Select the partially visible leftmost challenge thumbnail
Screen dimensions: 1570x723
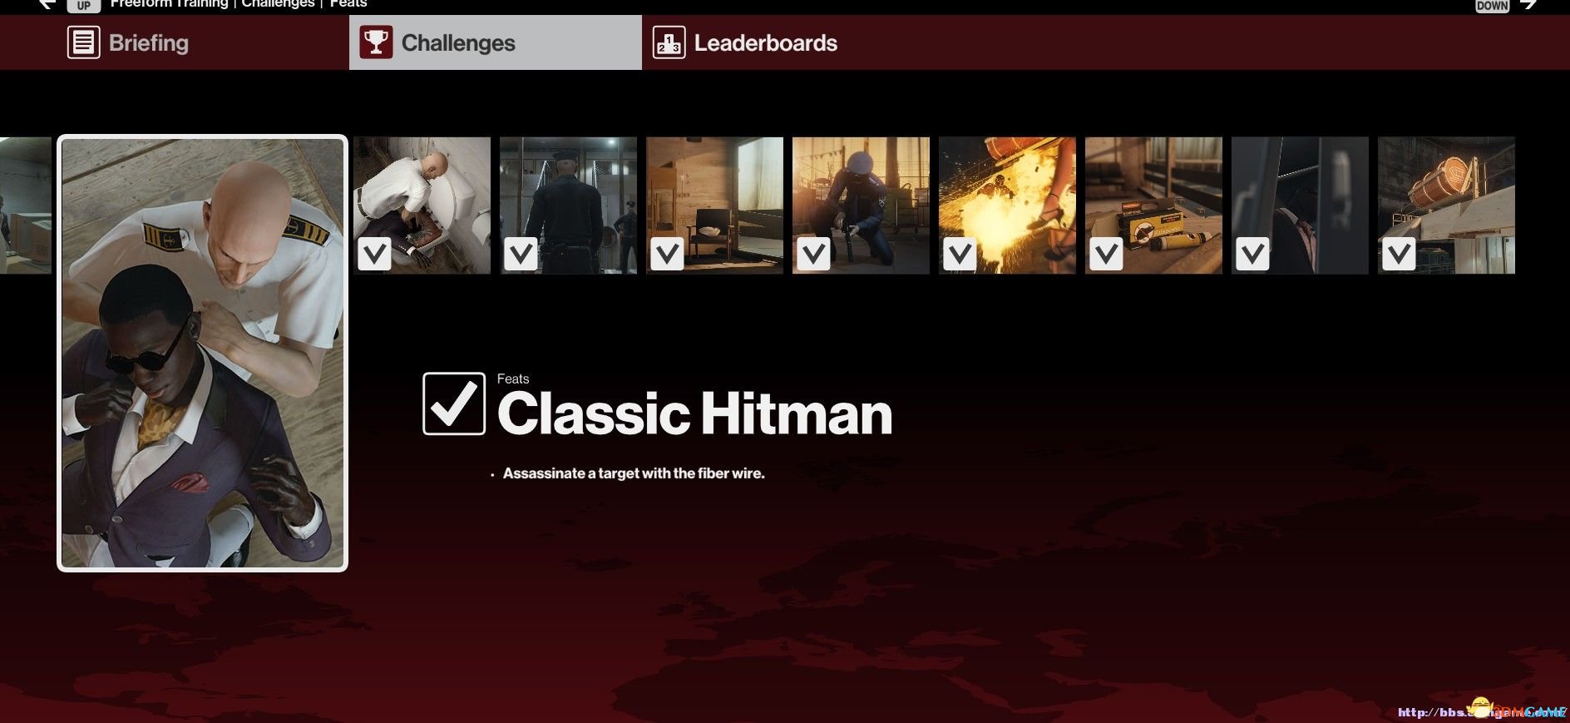[x=26, y=206]
